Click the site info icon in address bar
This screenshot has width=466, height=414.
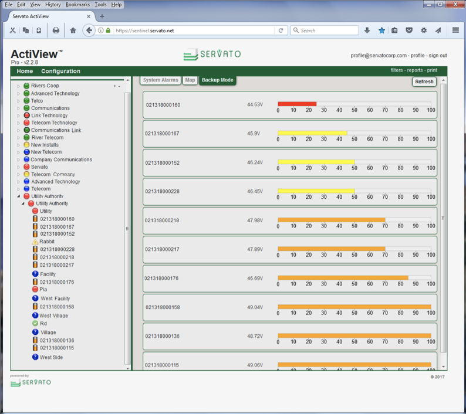point(101,30)
